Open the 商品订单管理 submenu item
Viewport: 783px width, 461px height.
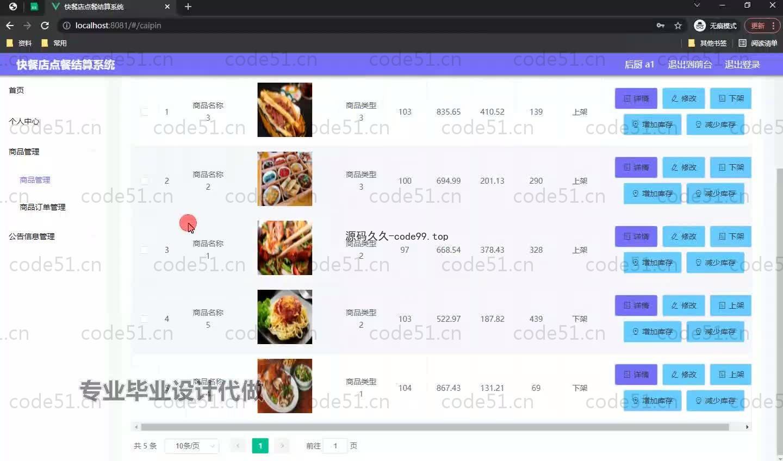(x=42, y=207)
